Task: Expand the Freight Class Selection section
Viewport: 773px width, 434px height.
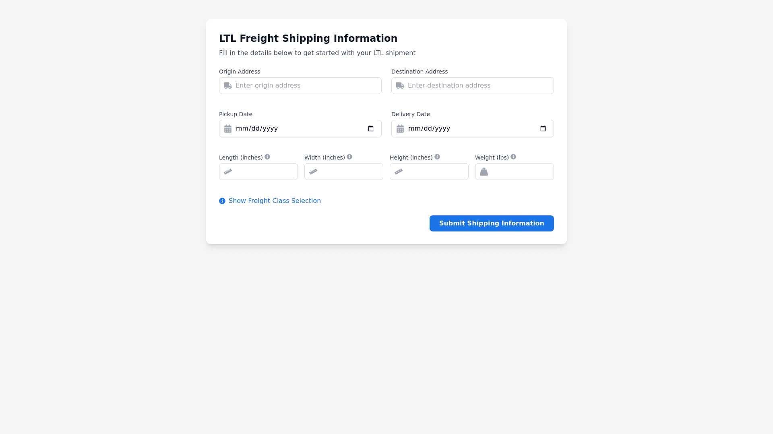Action: point(275,201)
